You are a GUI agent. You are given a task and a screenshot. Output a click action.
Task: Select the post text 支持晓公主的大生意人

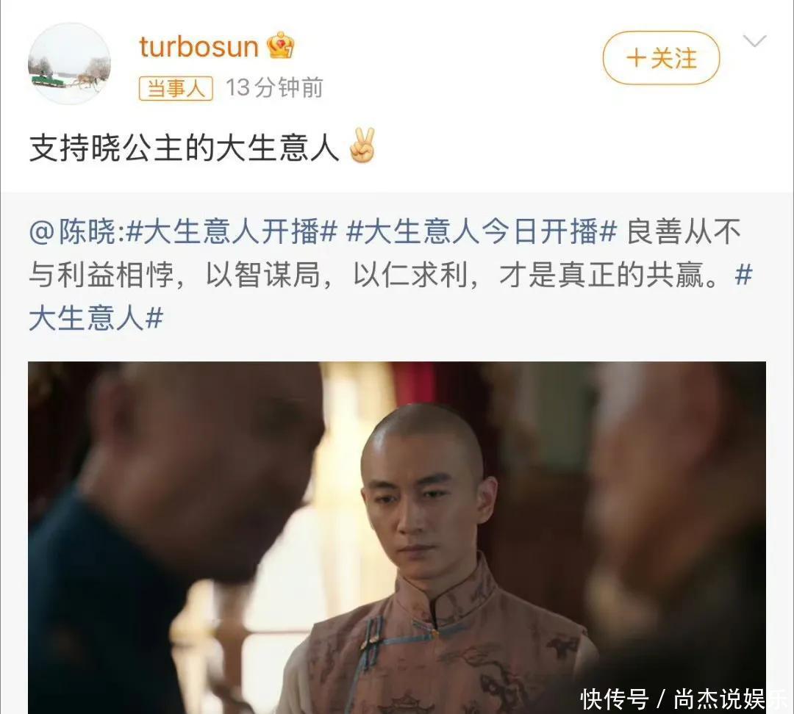[x=184, y=148]
